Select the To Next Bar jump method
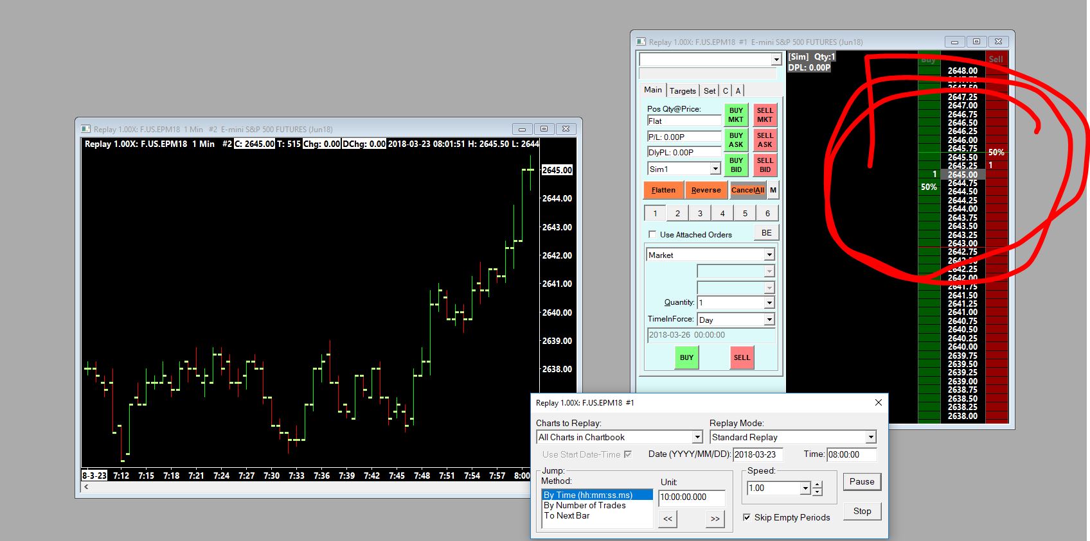Viewport: 1090px width, 541px height. tap(567, 515)
